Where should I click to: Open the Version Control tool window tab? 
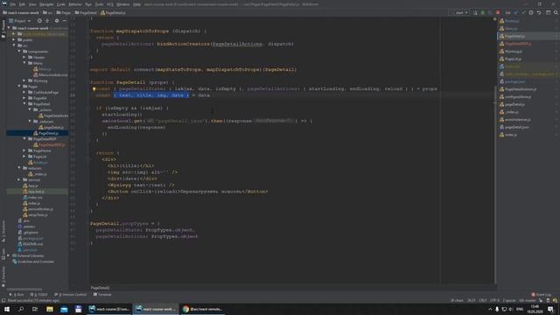click(70, 295)
